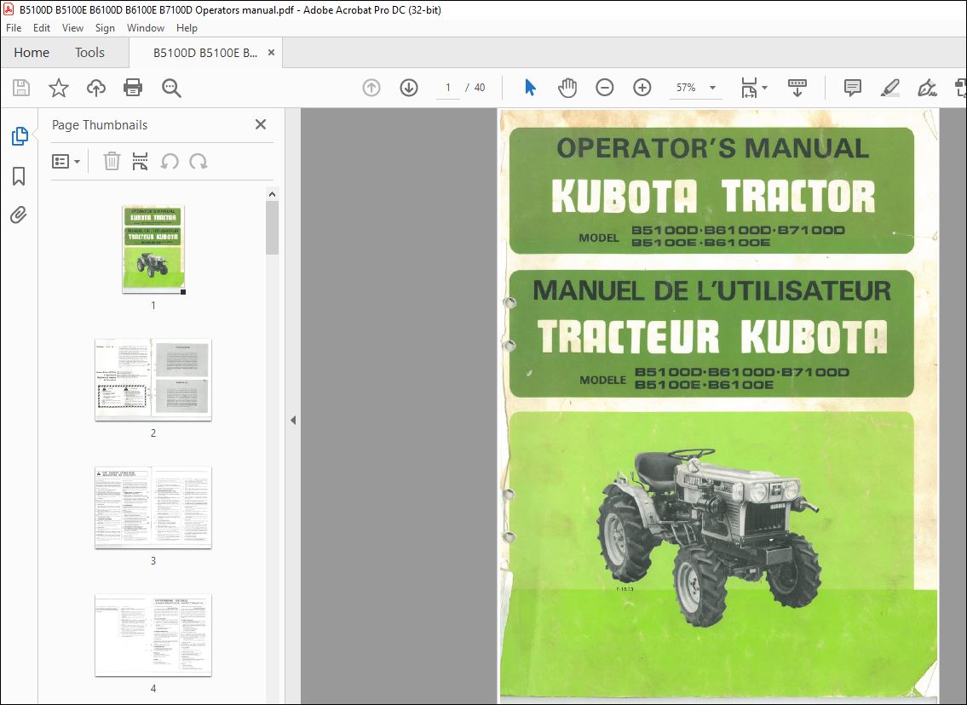The height and width of the screenshot is (705, 967).
Task: Click the Save file icon
Action: (x=21, y=89)
